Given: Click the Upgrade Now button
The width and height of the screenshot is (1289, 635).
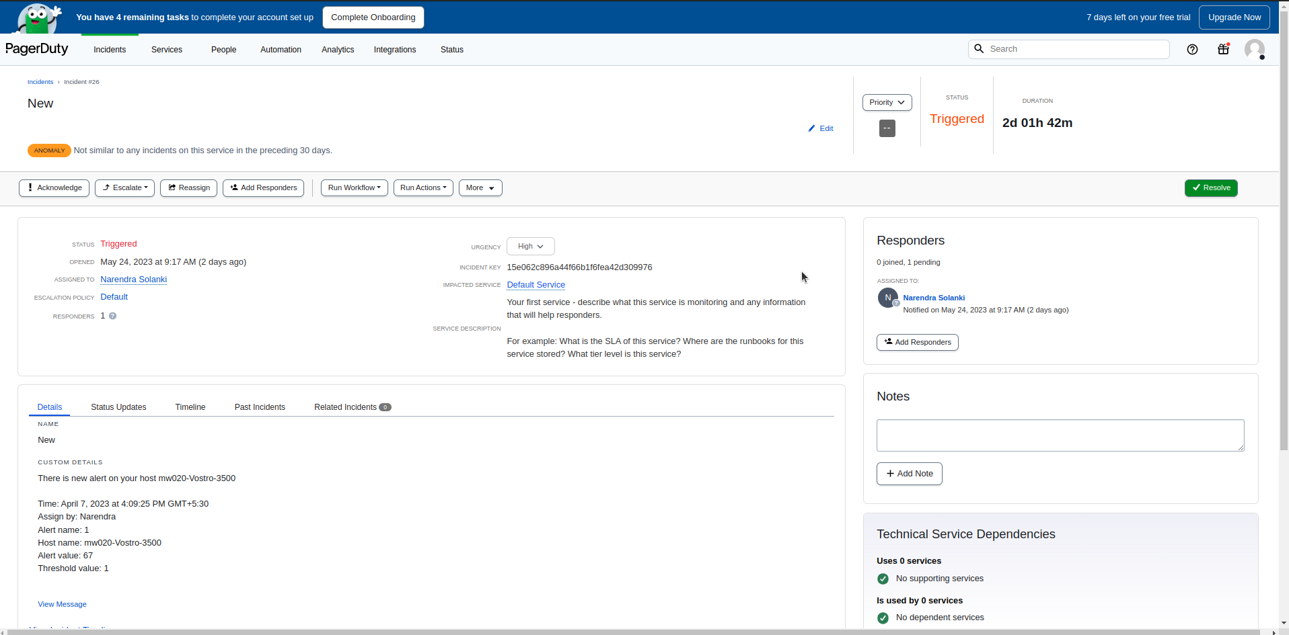Looking at the screenshot, I should click(1235, 17).
